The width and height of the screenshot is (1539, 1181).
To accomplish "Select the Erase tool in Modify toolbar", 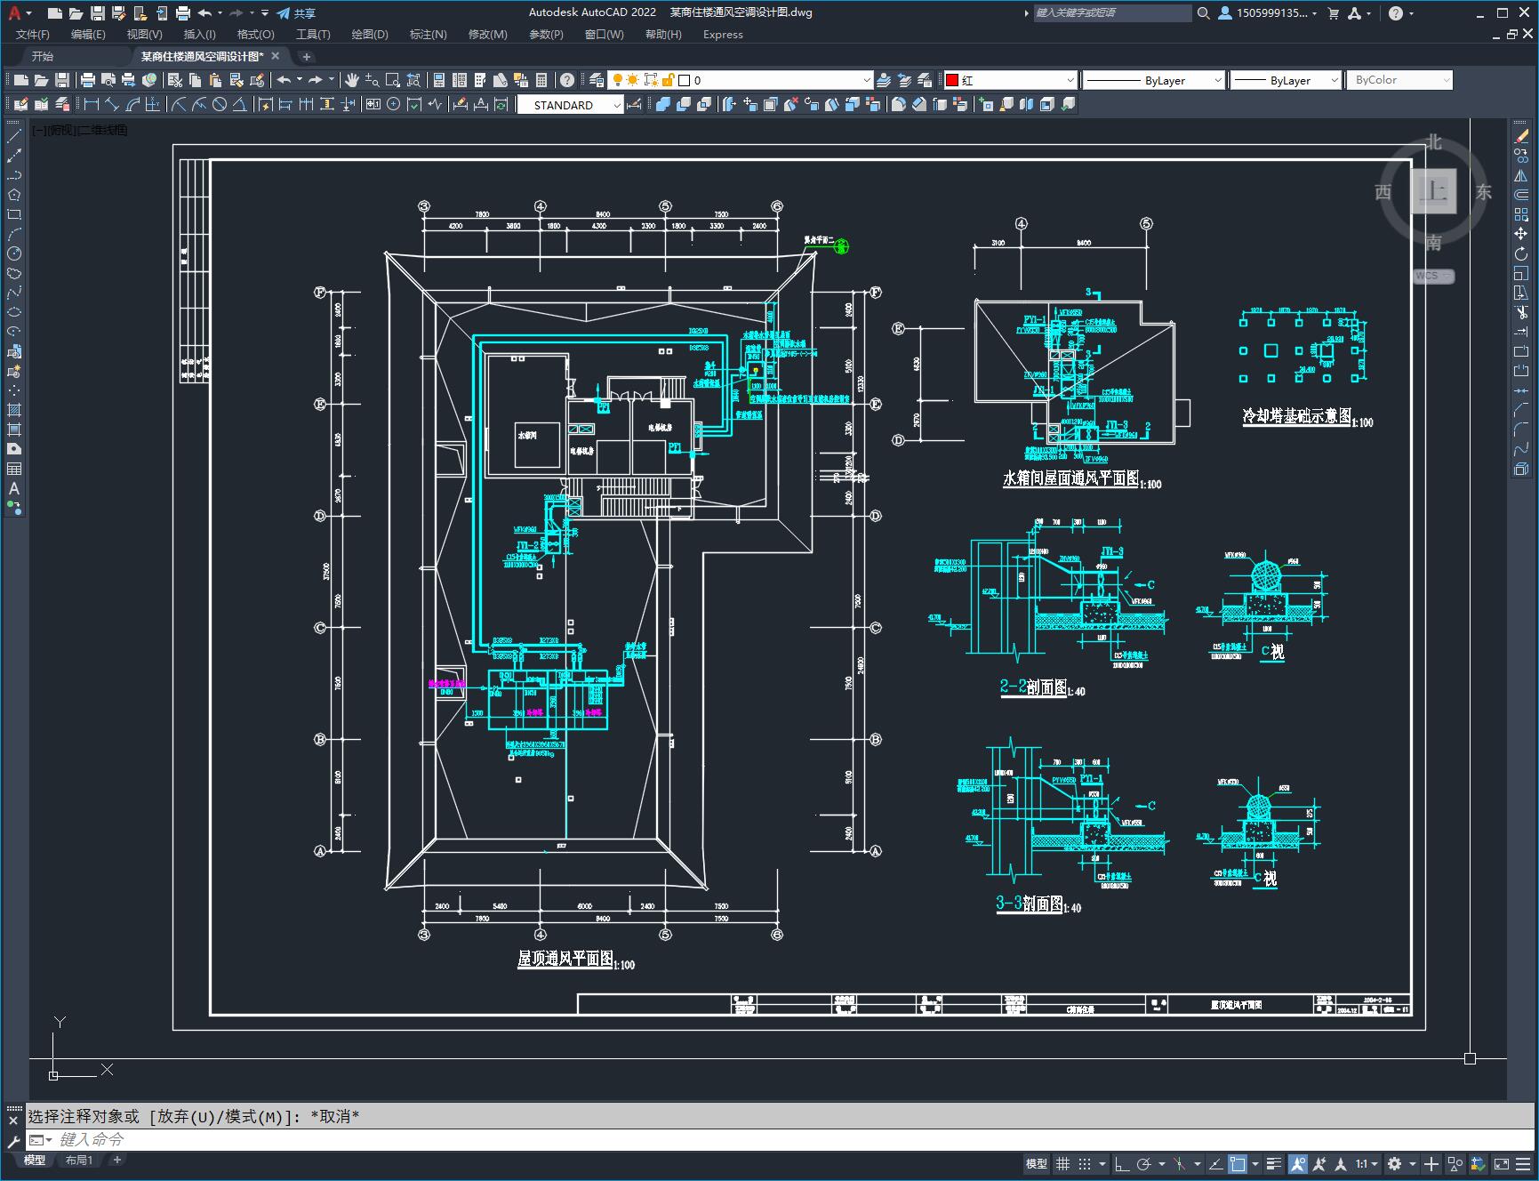I will (1521, 136).
